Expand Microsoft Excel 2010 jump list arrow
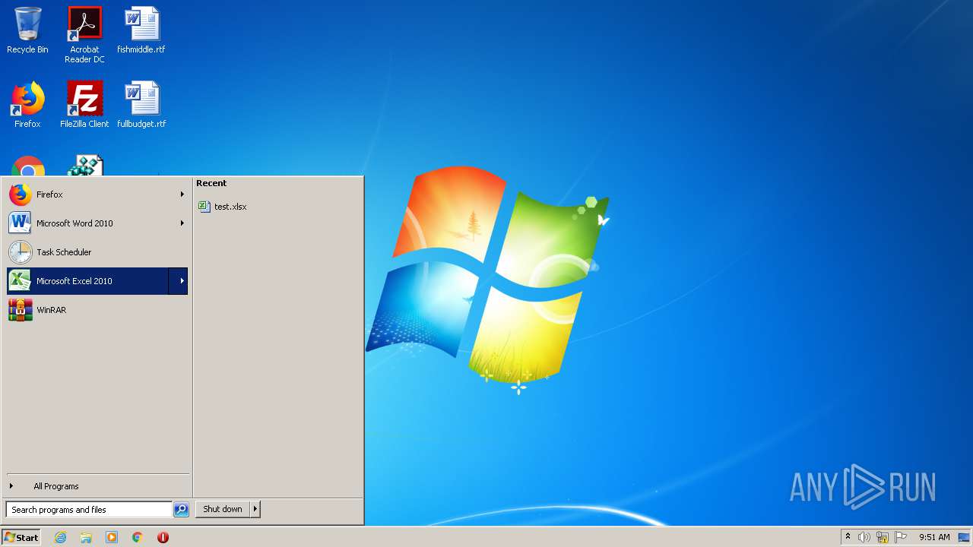The height and width of the screenshot is (547, 973). coord(179,281)
